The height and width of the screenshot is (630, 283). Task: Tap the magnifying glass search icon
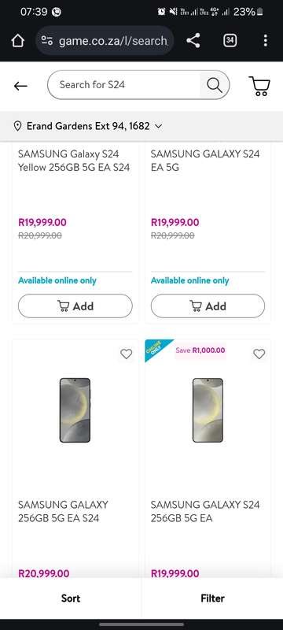point(215,85)
